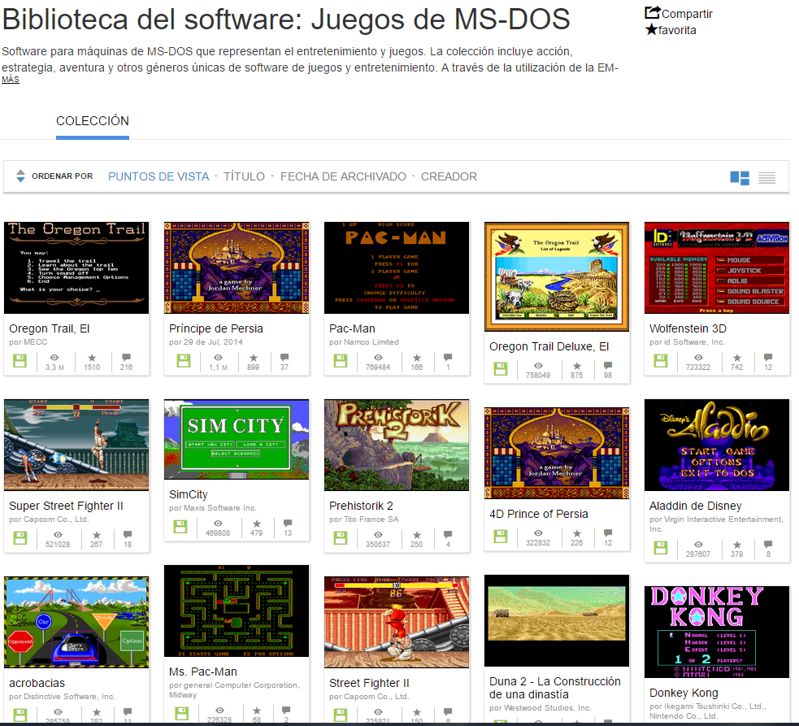The height and width of the screenshot is (726, 799).
Task: Open the Aladdin de Disney thumbnail
Action: click(716, 446)
